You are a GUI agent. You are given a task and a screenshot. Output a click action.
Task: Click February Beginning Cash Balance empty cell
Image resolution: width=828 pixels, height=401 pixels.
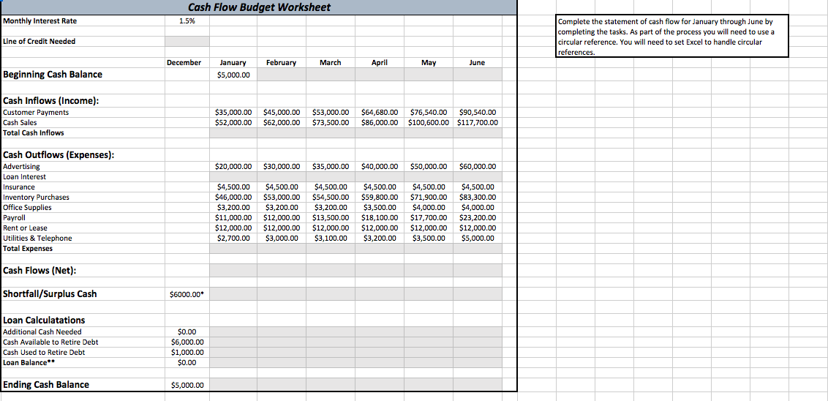(281, 75)
